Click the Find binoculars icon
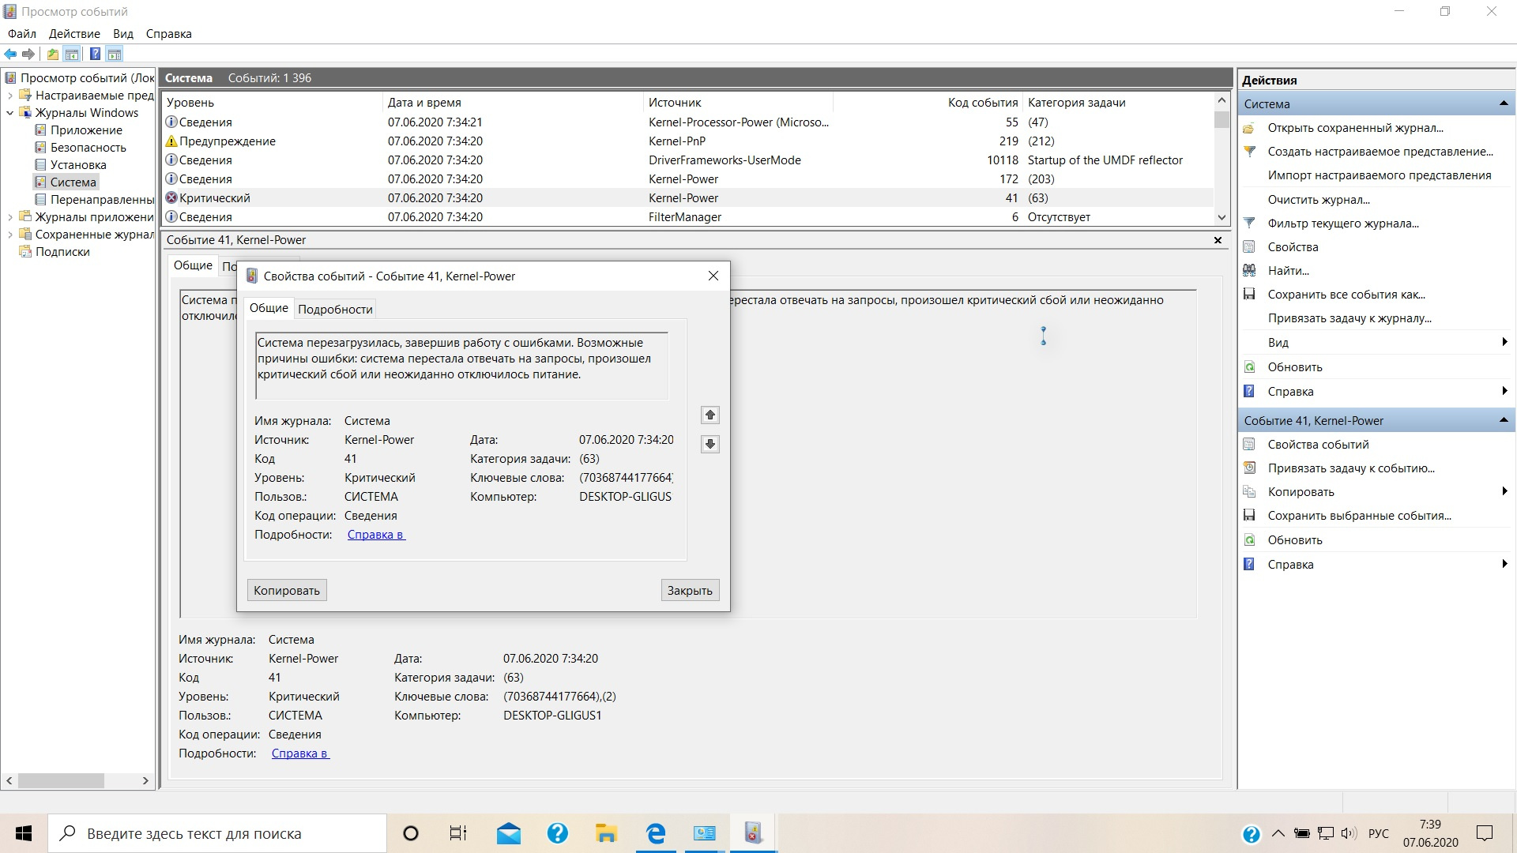The image size is (1517, 853). [x=1249, y=271]
